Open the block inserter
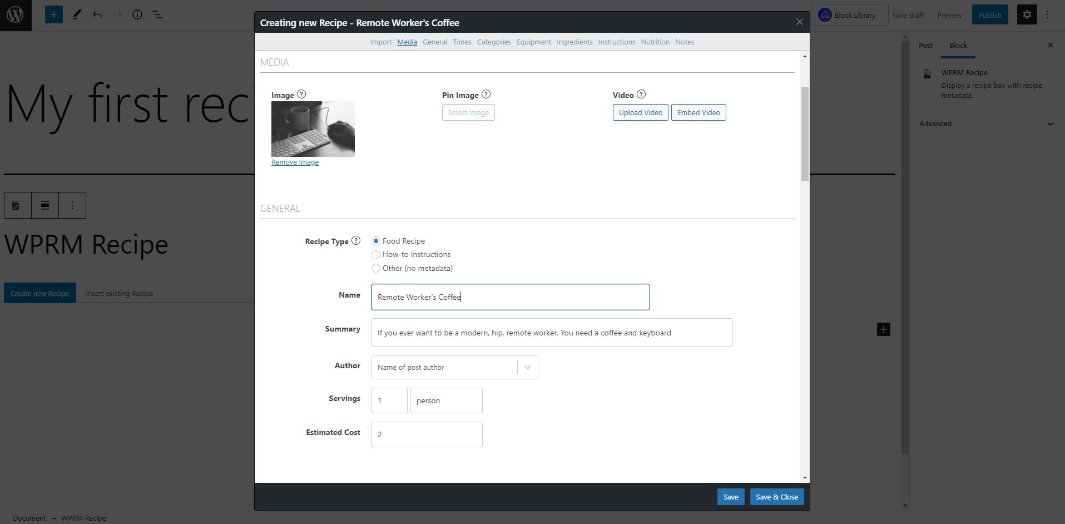This screenshot has width=1065, height=524. pos(53,14)
